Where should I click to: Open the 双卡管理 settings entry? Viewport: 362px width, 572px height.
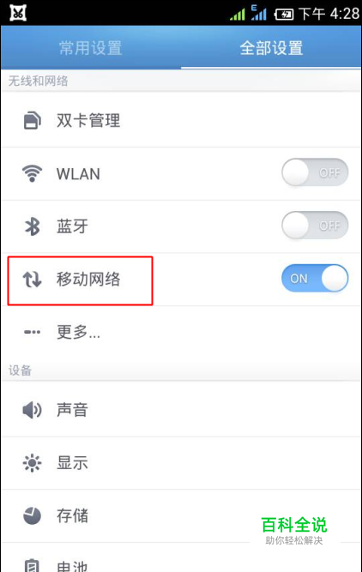point(181,121)
